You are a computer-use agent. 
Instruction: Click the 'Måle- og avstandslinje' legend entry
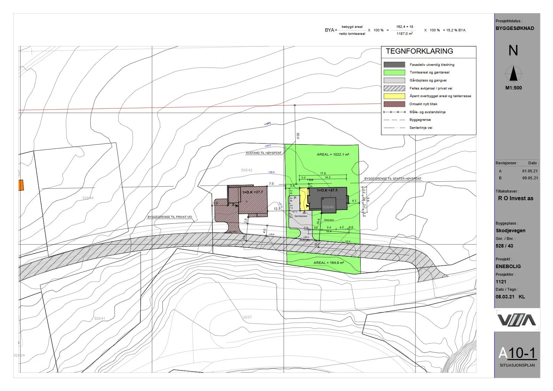coord(427,112)
